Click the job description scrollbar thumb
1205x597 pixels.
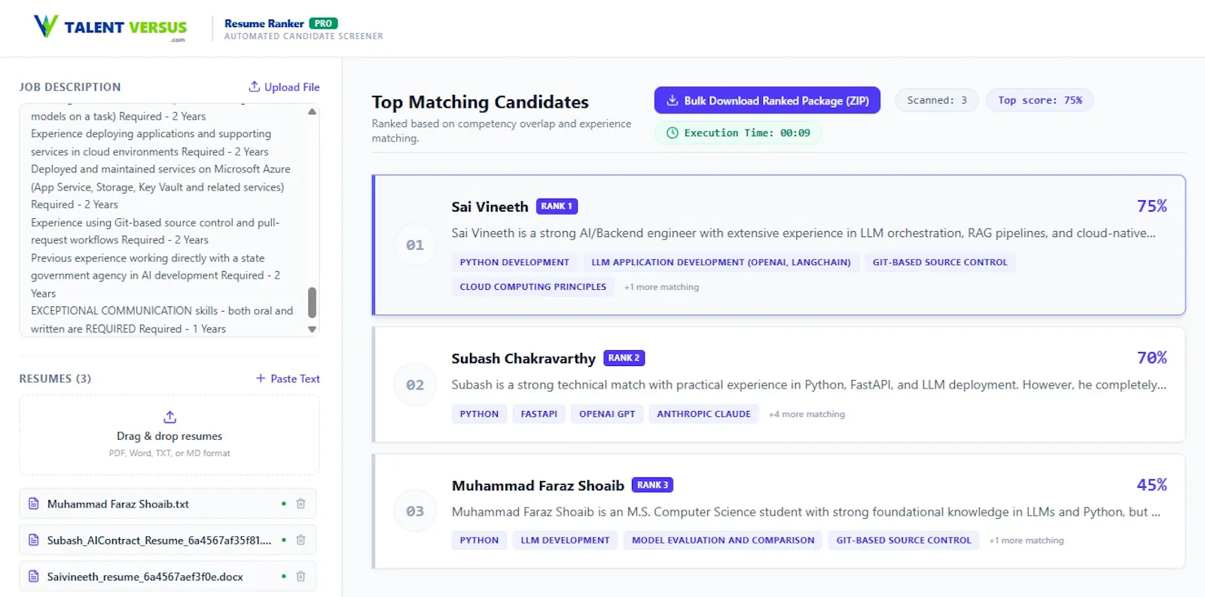pos(312,302)
